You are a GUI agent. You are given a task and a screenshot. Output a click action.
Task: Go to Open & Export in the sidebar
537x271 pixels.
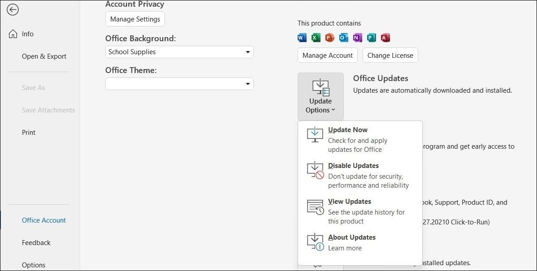click(x=44, y=56)
